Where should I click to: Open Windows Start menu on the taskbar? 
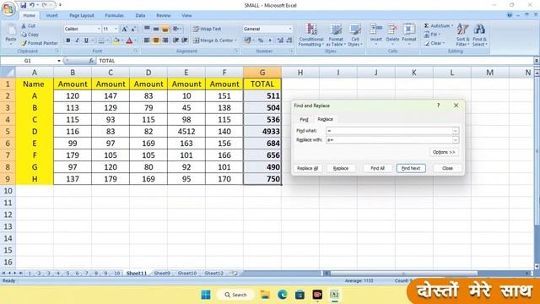(x=206, y=295)
